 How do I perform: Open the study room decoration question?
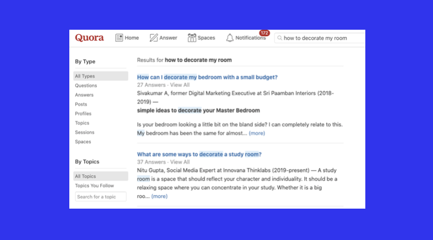[199, 154]
